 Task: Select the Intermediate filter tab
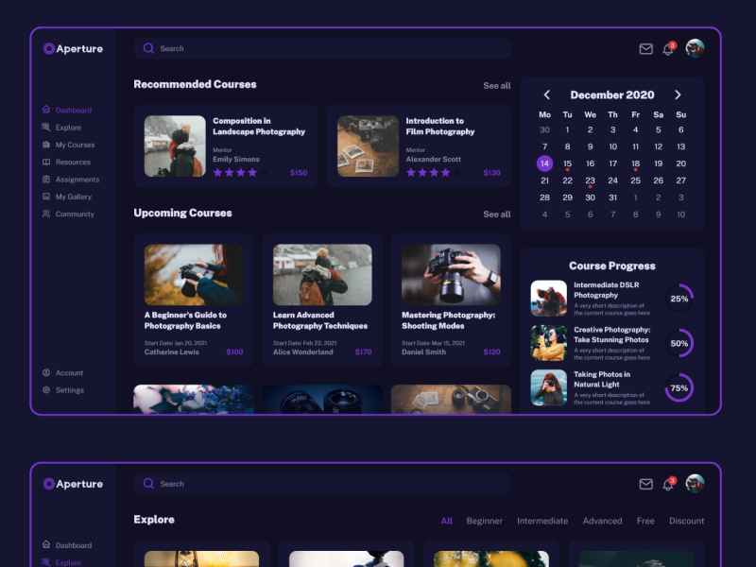(x=542, y=521)
